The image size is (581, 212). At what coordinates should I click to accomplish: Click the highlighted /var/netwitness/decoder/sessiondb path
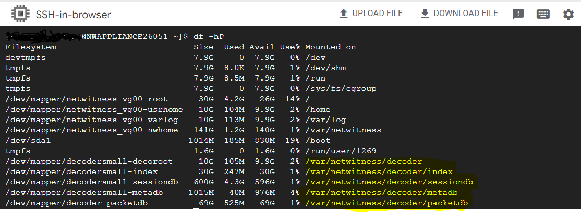point(392,182)
